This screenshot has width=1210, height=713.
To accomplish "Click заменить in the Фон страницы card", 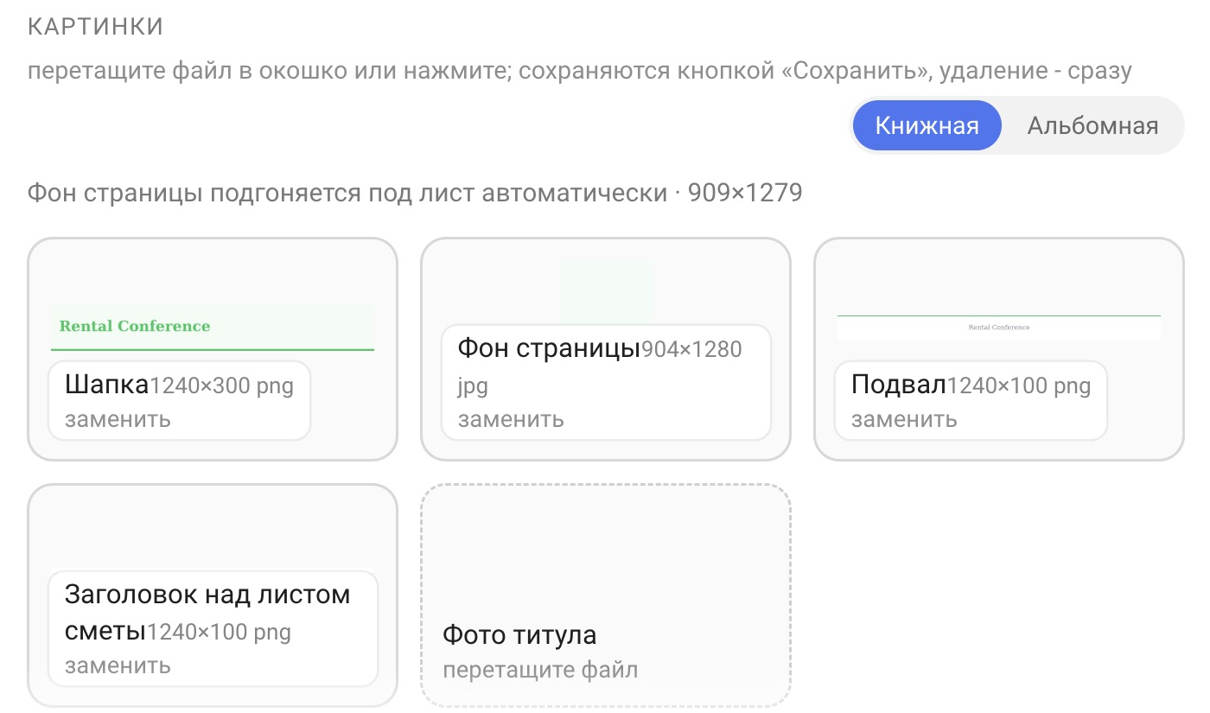I will (511, 419).
